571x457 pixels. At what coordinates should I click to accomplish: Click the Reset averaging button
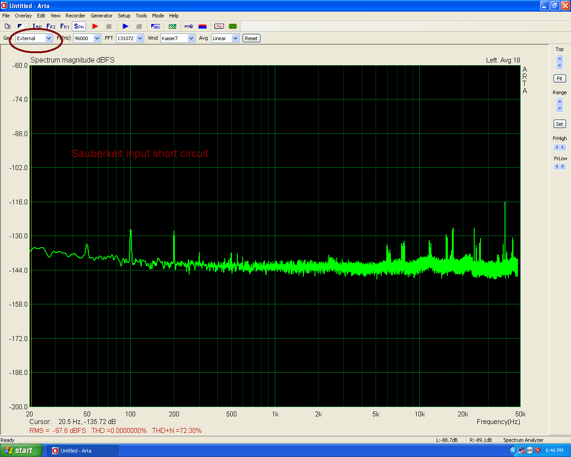tap(251, 38)
